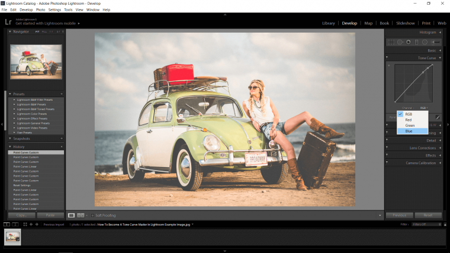Click the tone curve targeted adjustment tool
The height and width of the screenshot is (253, 450).
[389, 66]
